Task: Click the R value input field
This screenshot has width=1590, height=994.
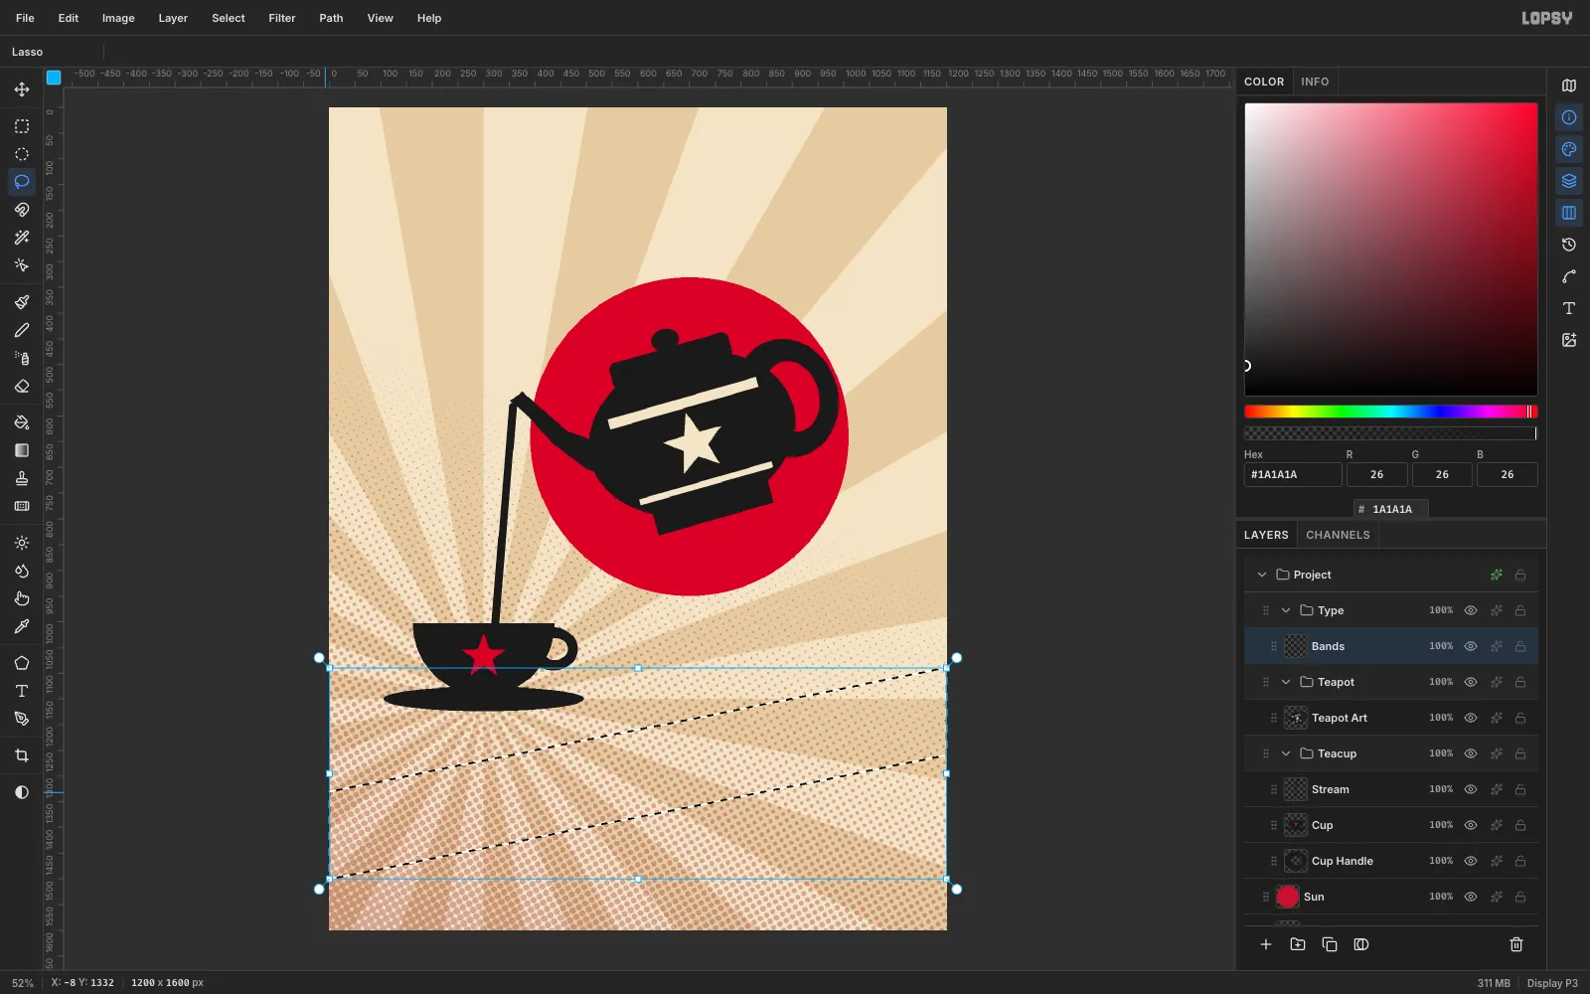Action: (1376, 475)
